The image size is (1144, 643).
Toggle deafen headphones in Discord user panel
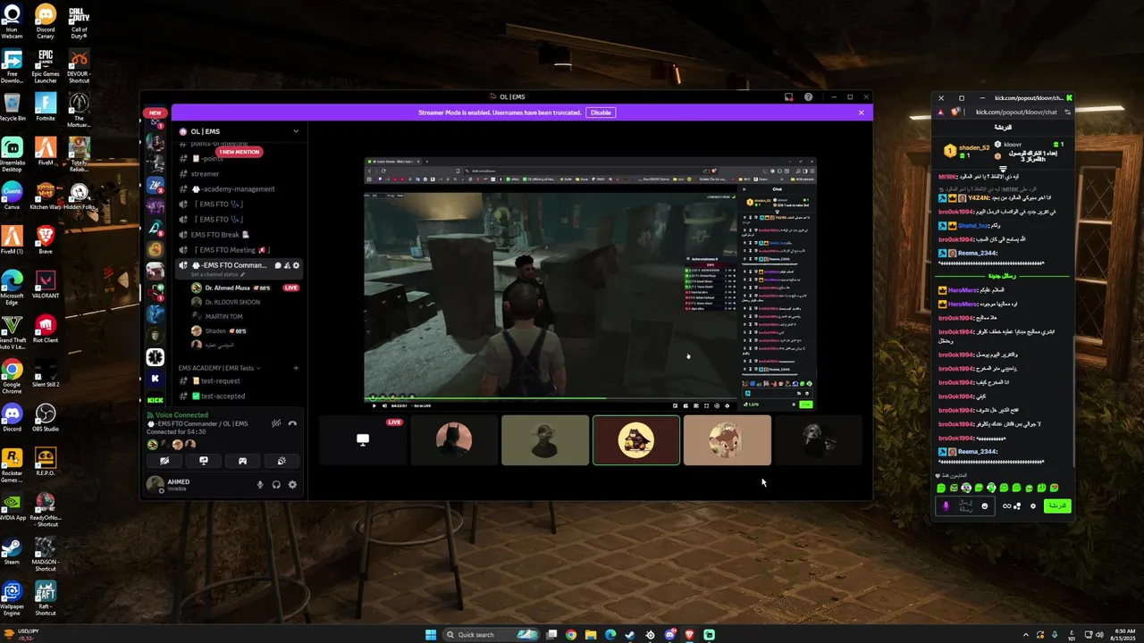[276, 485]
